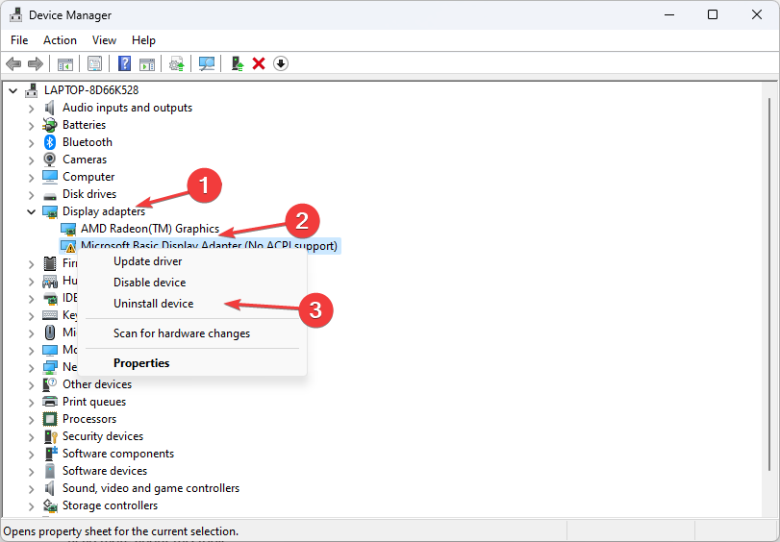Click the Software components category icon
780x542 pixels.
(51, 454)
